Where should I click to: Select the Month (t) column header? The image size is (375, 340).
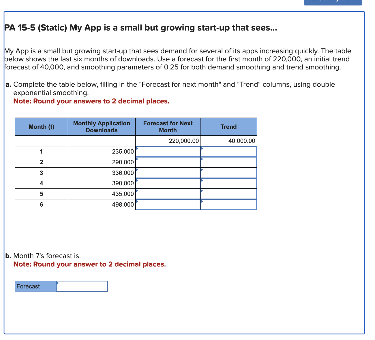pos(41,126)
